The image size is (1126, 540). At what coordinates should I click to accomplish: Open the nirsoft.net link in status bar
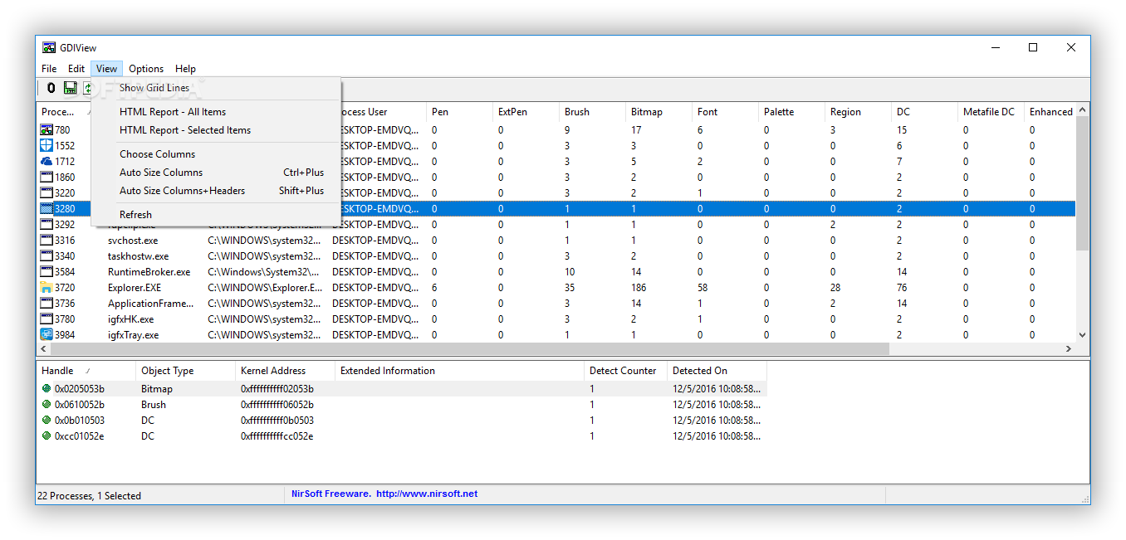[x=427, y=494]
